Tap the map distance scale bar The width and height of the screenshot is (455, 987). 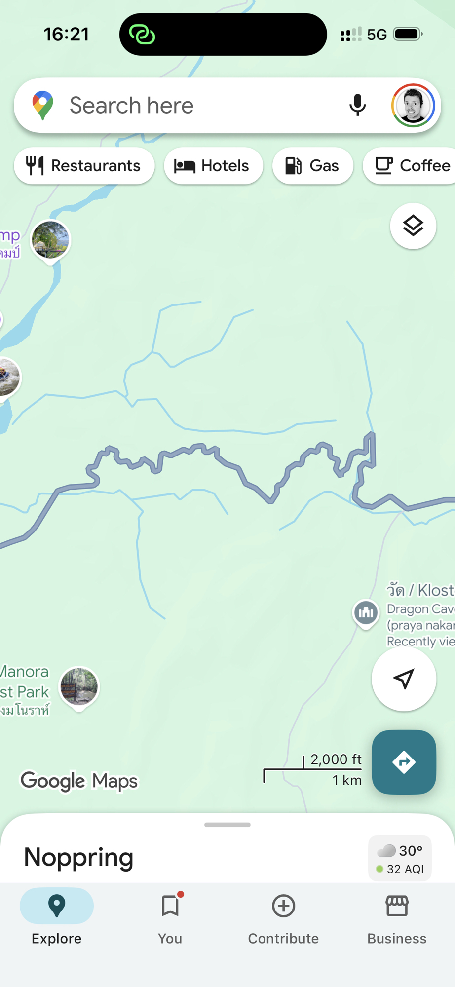coord(313,770)
